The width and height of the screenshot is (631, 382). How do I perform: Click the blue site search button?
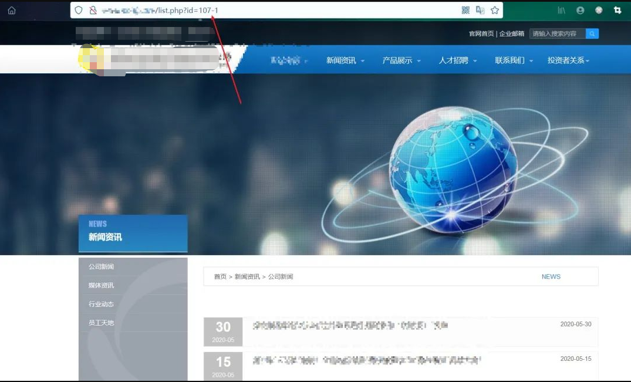point(592,34)
